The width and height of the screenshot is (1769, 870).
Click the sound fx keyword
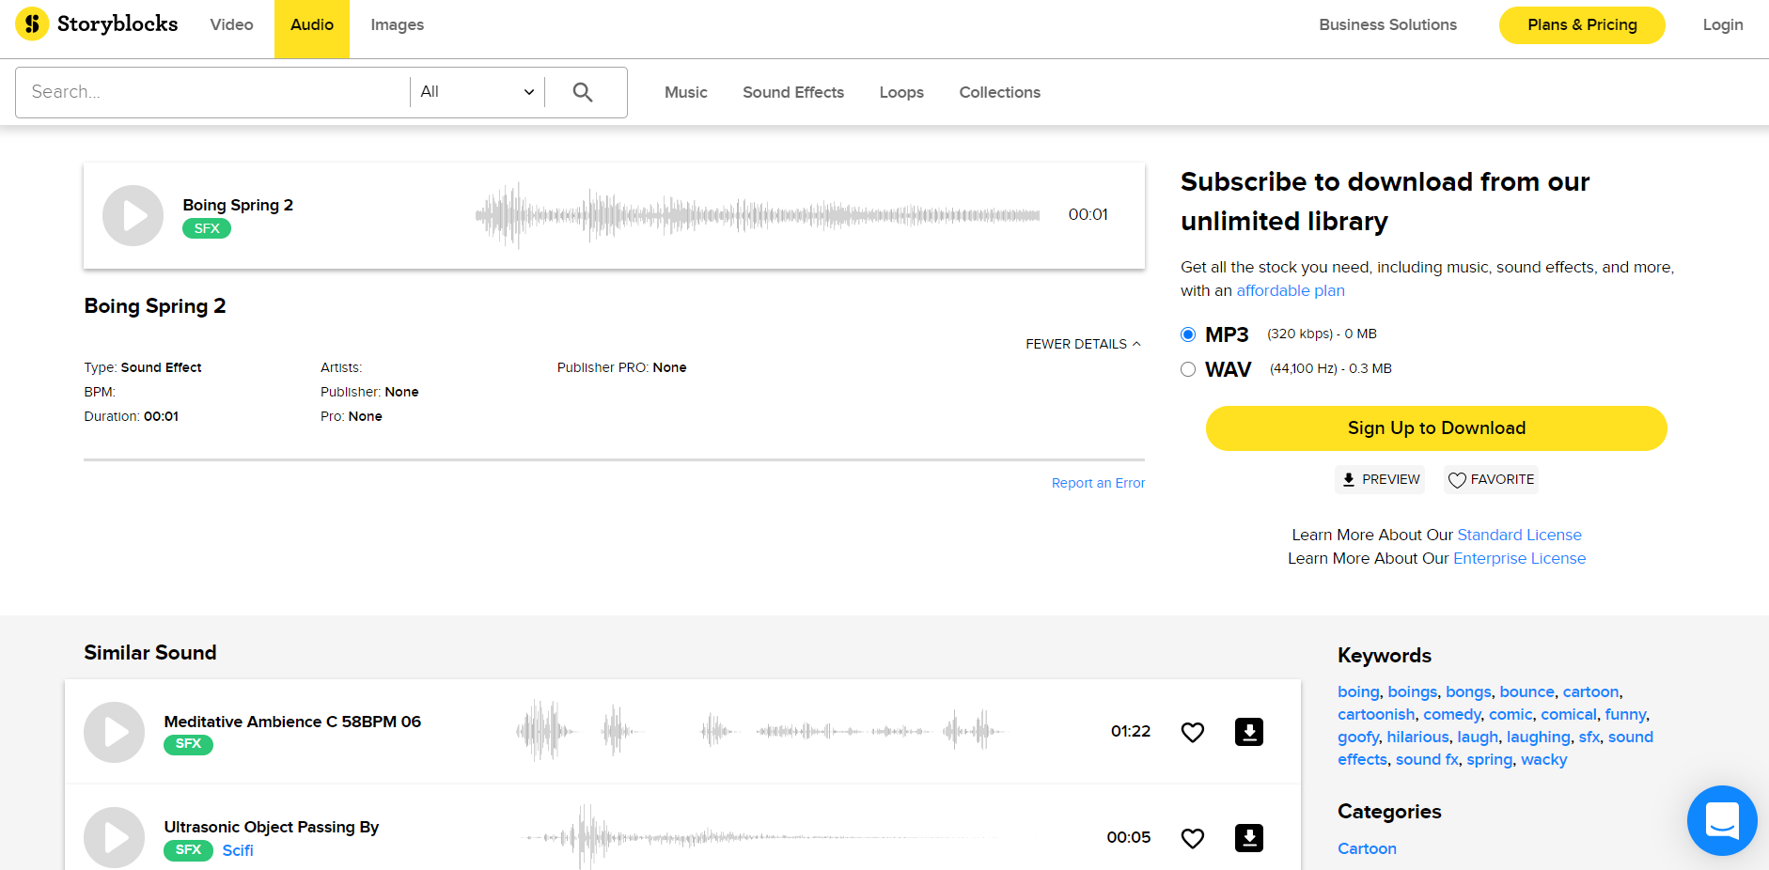pos(1427,759)
